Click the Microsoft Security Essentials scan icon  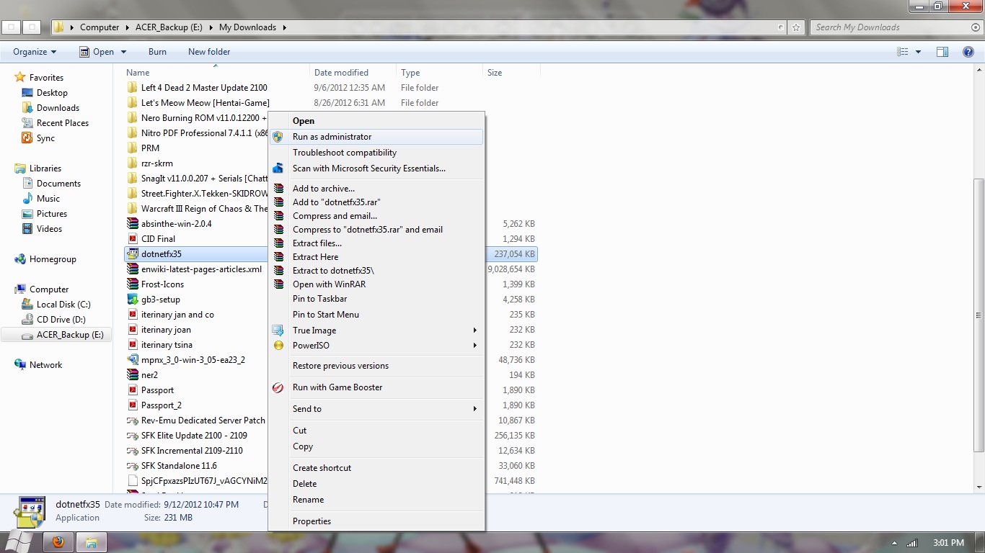[278, 168]
